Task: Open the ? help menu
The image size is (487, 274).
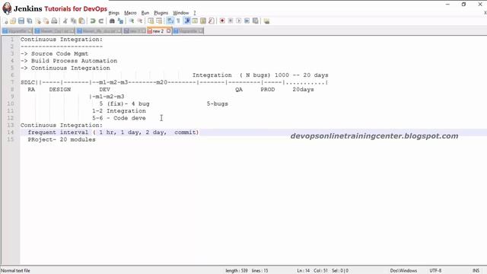Action: (x=195, y=13)
